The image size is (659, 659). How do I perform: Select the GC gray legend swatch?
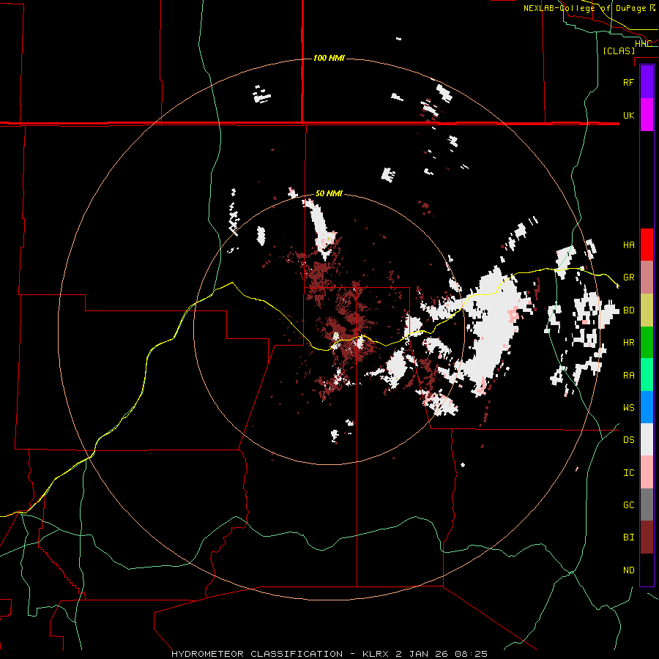tap(647, 505)
